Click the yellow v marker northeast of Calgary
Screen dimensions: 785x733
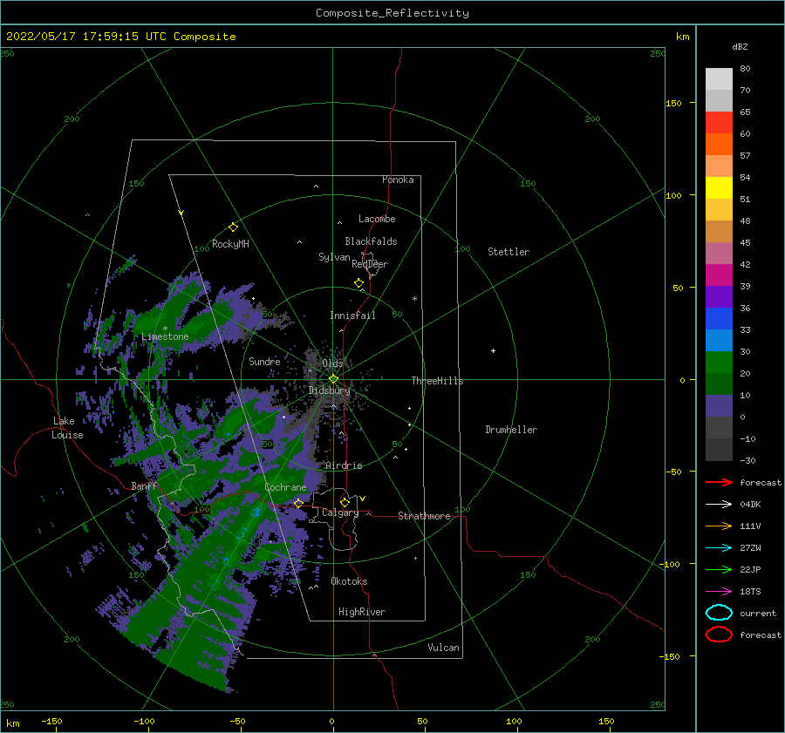[362, 499]
